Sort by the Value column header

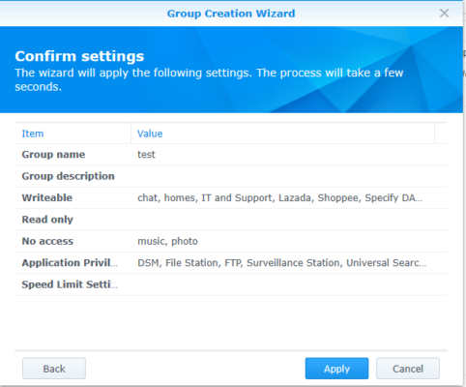pos(282,134)
